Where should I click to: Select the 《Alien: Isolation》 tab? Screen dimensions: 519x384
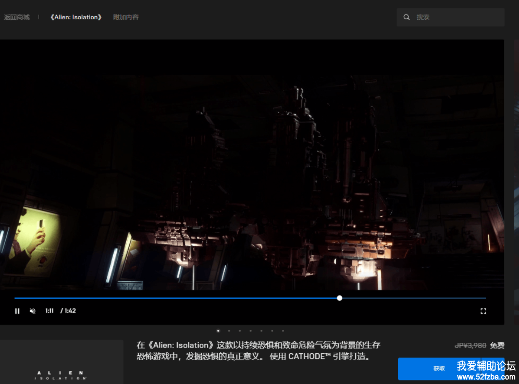(76, 17)
